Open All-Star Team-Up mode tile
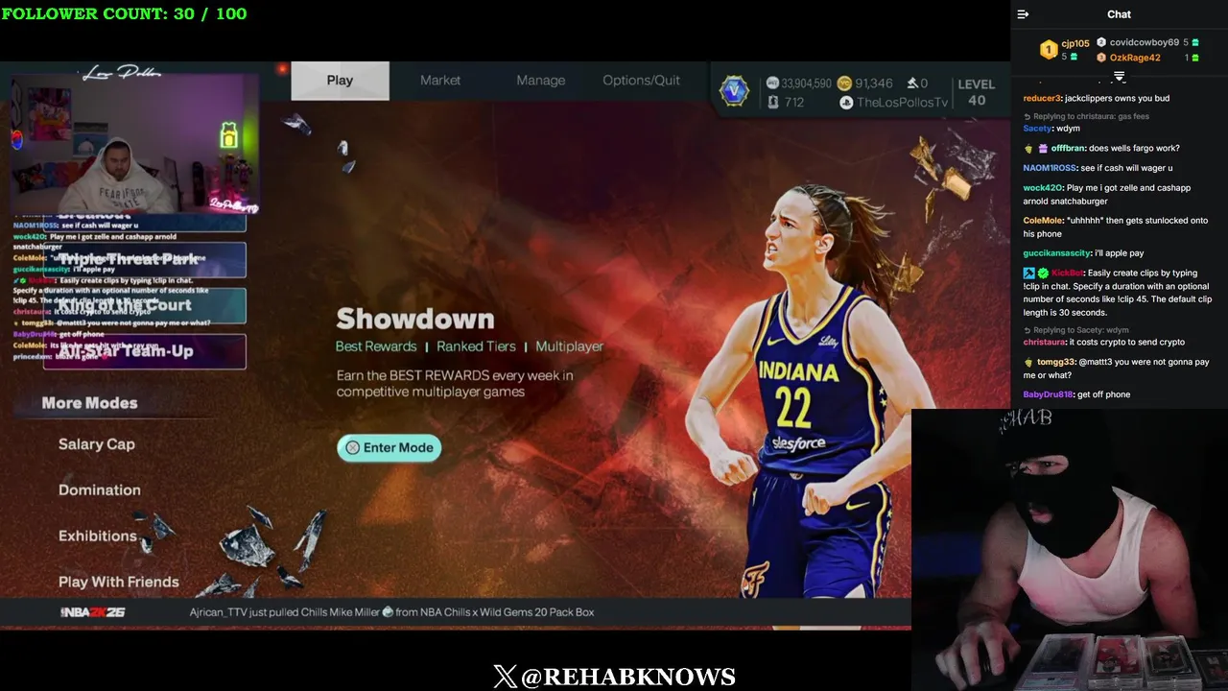This screenshot has height=691, width=1228. pyautogui.click(x=144, y=351)
